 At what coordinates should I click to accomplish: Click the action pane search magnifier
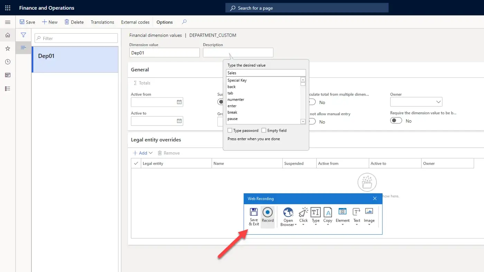click(x=184, y=22)
